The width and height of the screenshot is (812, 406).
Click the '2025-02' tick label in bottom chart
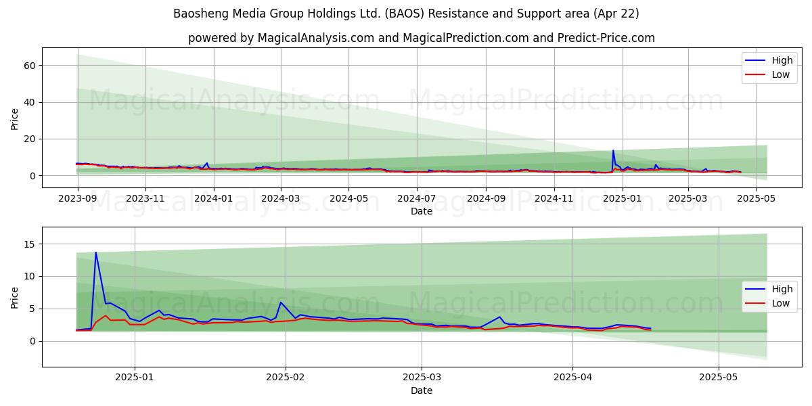click(x=286, y=378)
